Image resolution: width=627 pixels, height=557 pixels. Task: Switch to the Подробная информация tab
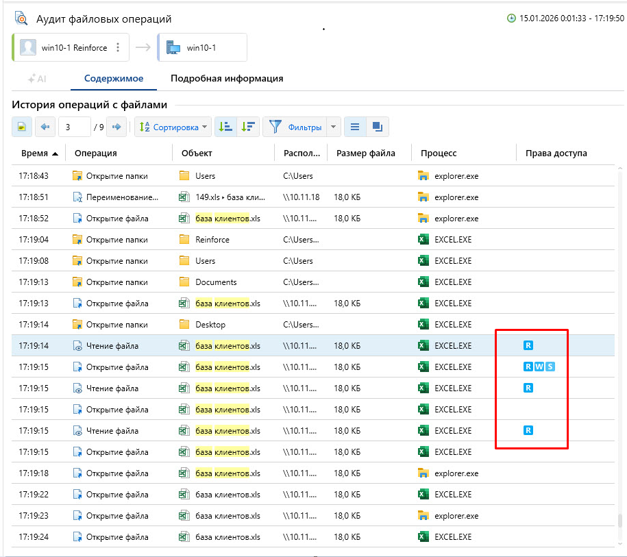[227, 78]
